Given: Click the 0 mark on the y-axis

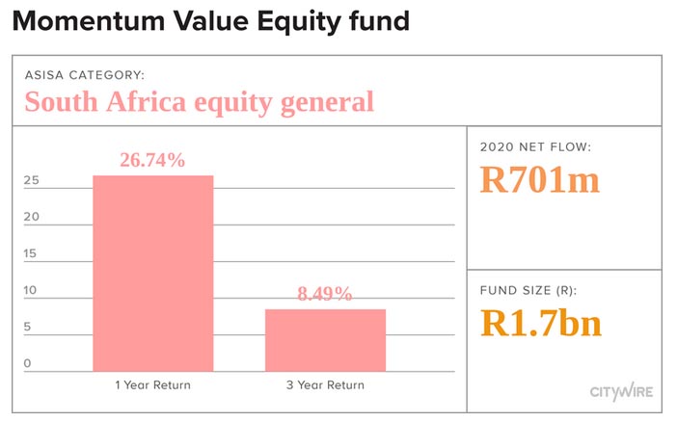Looking at the screenshot, I should coord(29,363).
